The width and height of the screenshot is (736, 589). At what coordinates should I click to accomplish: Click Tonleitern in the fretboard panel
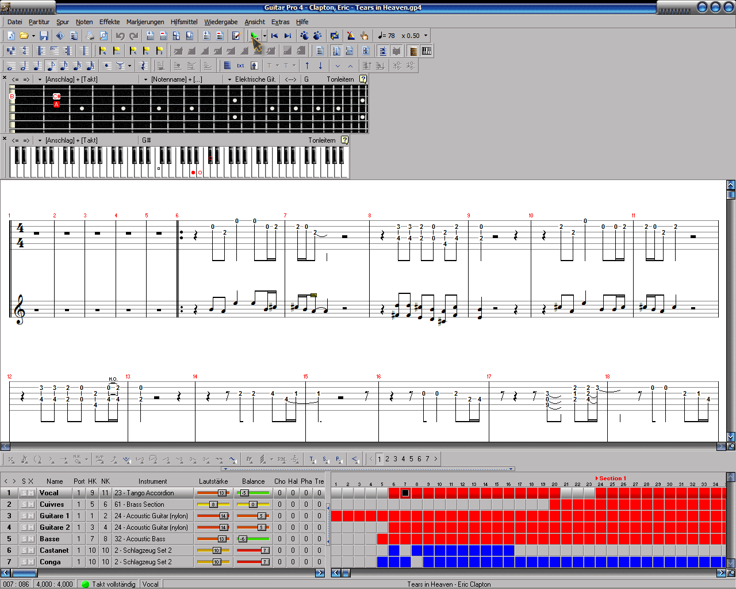pos(340,79)
